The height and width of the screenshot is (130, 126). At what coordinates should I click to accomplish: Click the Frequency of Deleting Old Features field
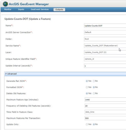(x=105, y=106)
